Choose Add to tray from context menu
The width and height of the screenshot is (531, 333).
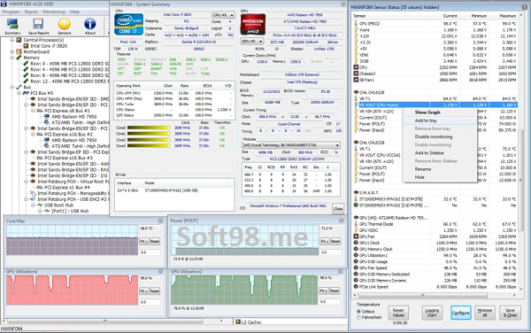click(426, 120)
